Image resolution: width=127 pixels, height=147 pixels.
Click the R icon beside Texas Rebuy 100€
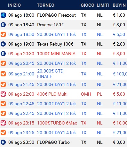point(3,44)
